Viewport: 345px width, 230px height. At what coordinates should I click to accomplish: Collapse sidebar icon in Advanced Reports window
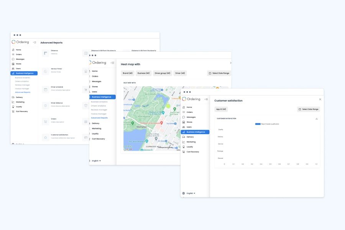(x=34, y=42)
